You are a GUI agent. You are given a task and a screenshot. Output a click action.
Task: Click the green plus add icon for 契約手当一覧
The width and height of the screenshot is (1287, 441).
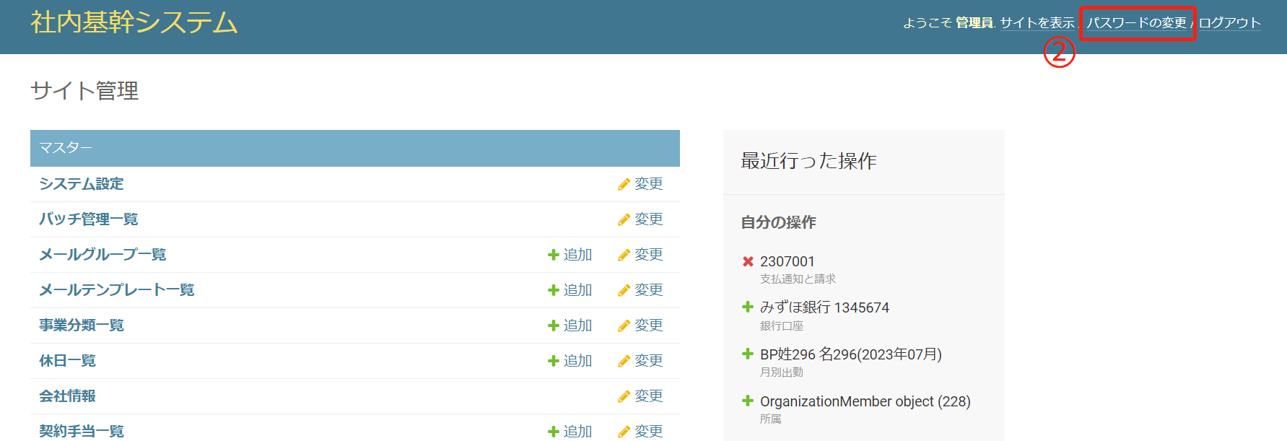click(x=554, y=432)
